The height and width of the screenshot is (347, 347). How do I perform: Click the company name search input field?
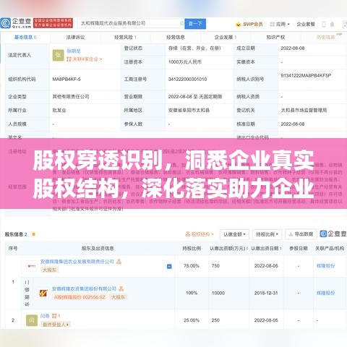click(131, 24)
